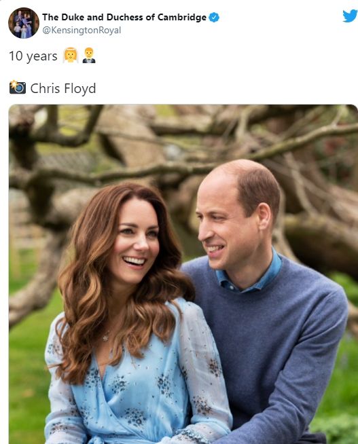The image size is (358, 444).
Task: Click the groom emoji in tweet
Action: pos(89,55)
